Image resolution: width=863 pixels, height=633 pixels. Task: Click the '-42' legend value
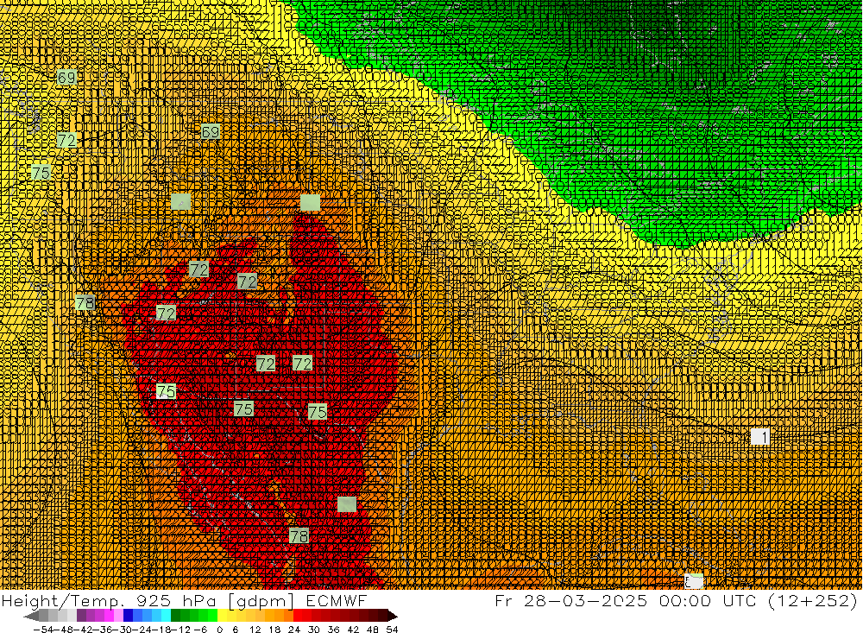tap(84, 630)
